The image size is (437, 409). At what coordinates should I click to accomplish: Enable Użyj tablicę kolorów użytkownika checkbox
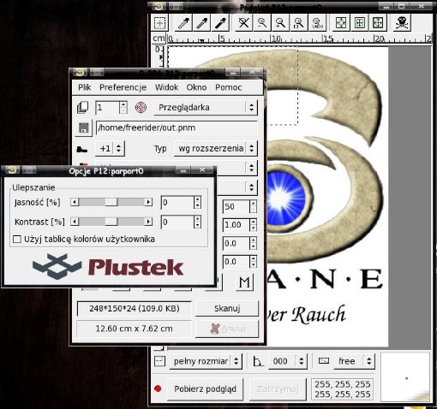pyautogui.click(x=17, y=239)
